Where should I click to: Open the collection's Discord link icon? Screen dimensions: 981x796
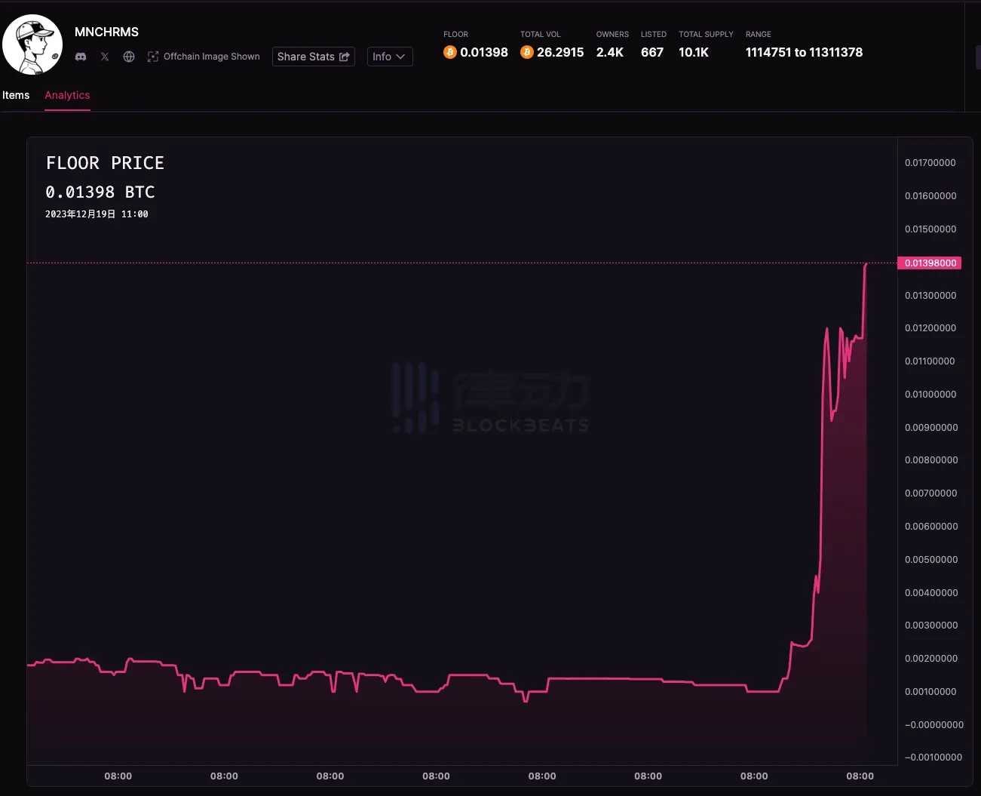click(81, 57)
